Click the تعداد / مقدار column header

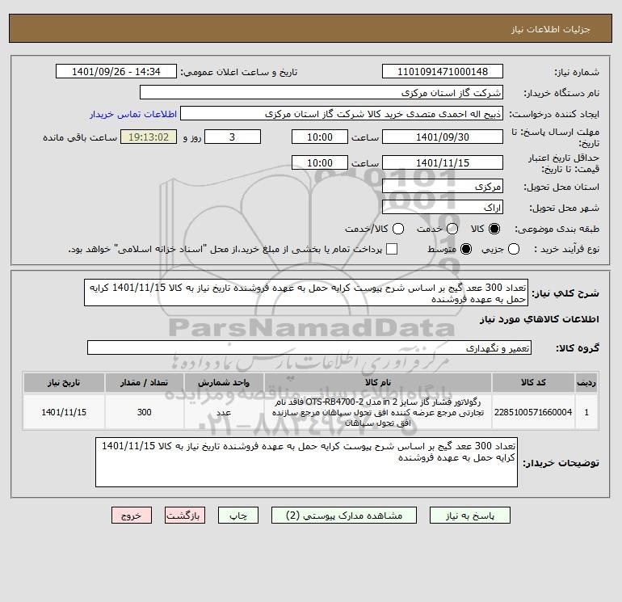(x=145, y=382)
